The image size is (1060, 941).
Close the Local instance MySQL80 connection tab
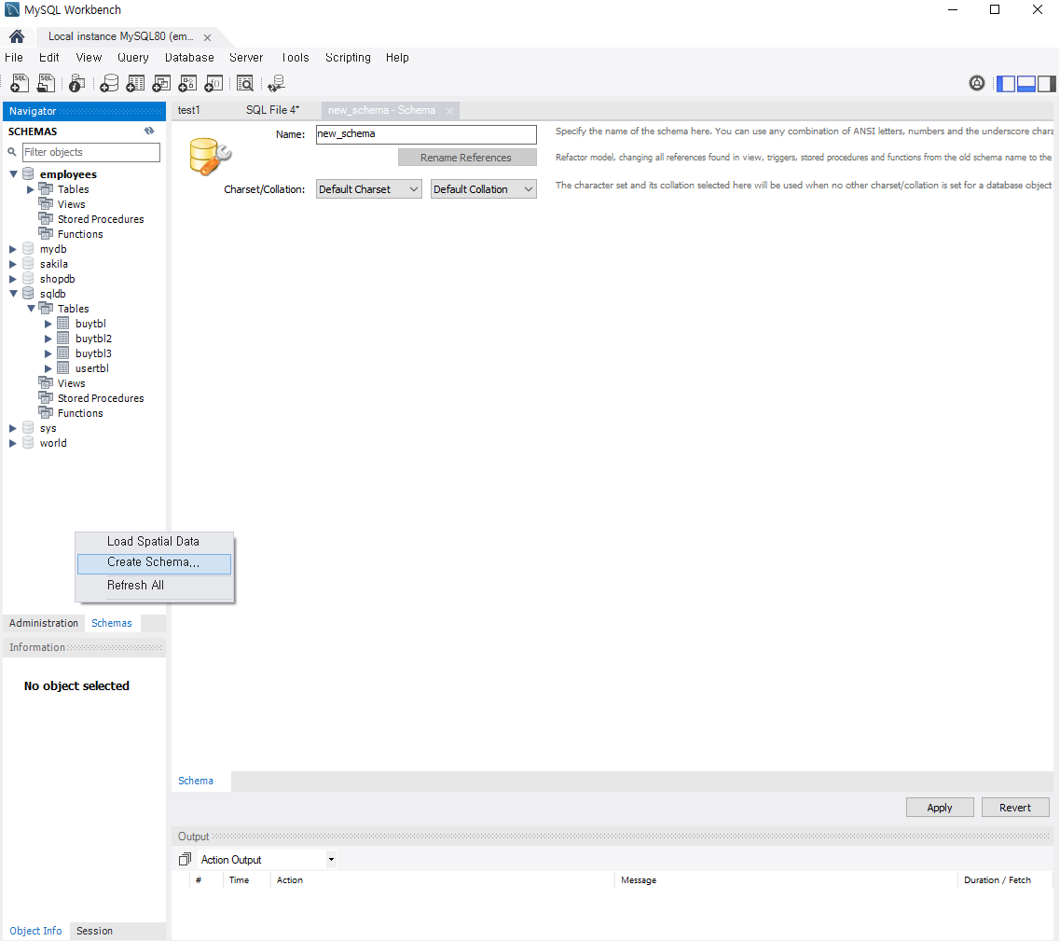(208, 38)
